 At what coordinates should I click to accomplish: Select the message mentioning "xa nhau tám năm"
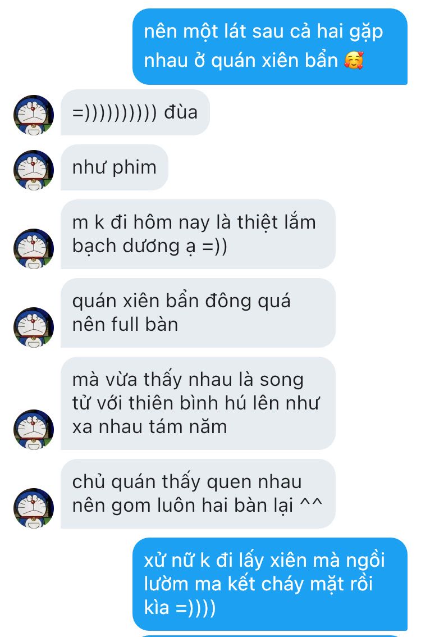click(x=198, y=403)
